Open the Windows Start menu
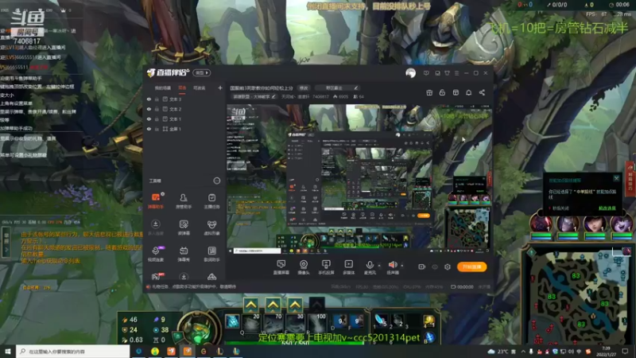This screenshot has width=636, height=358. 8,351
